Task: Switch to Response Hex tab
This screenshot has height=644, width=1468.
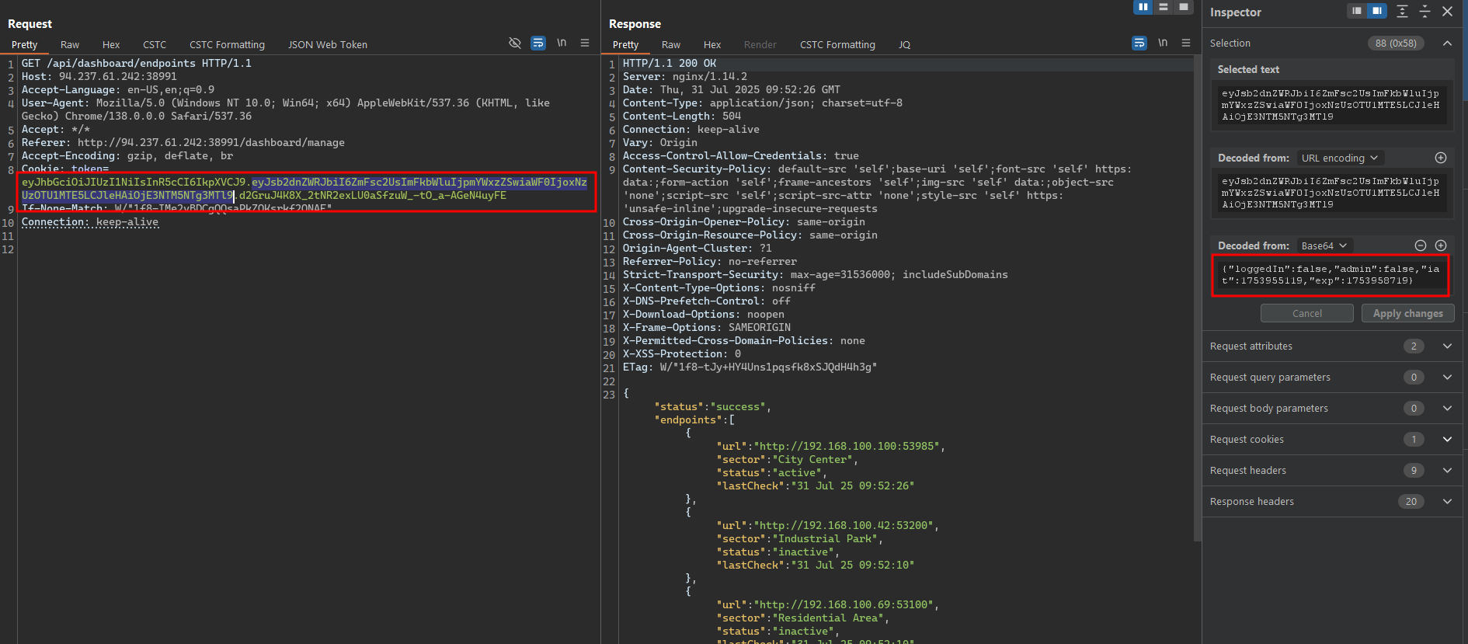Action: (712, 45)
